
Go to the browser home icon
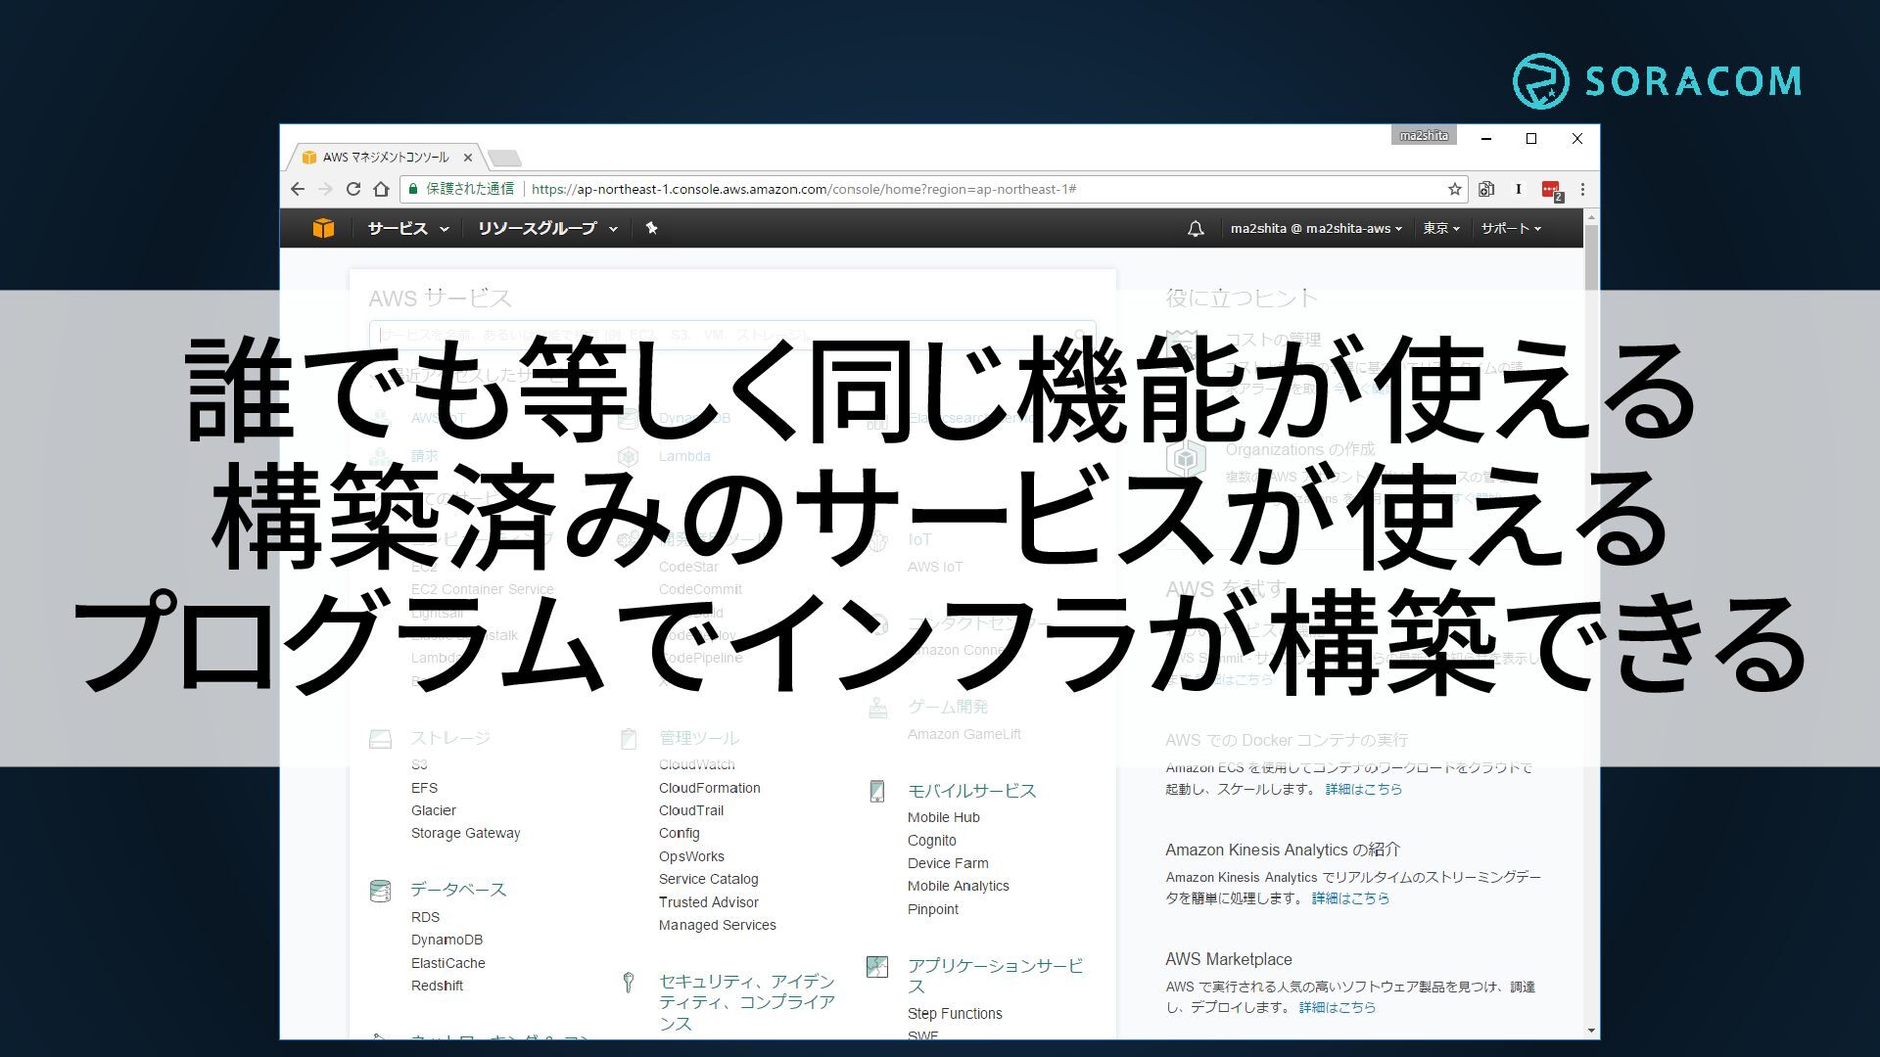(x=382, y=189)
